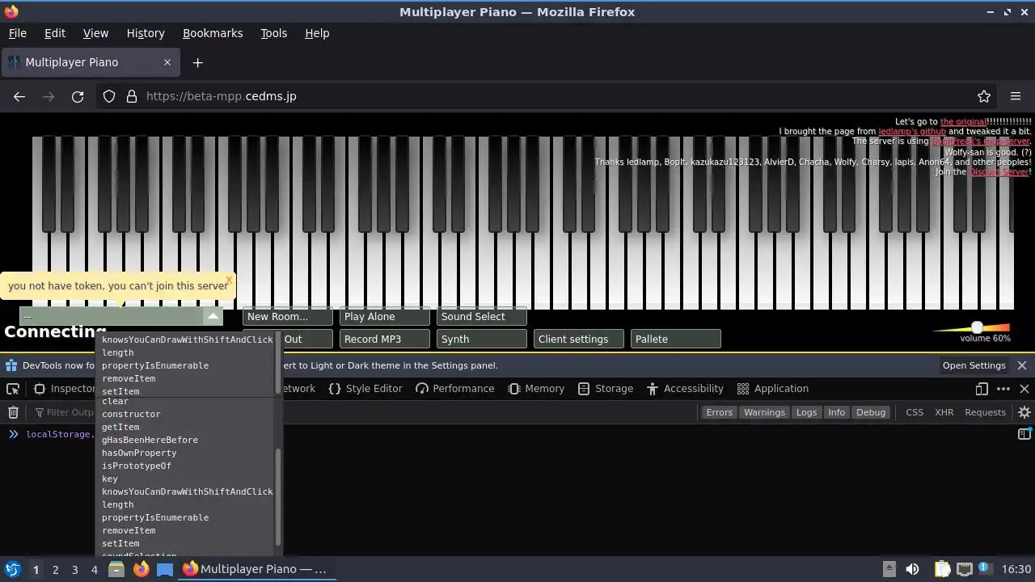
Task: Toggle the Requests console filter
Action: pyautogui.click(x=985, y=412)
